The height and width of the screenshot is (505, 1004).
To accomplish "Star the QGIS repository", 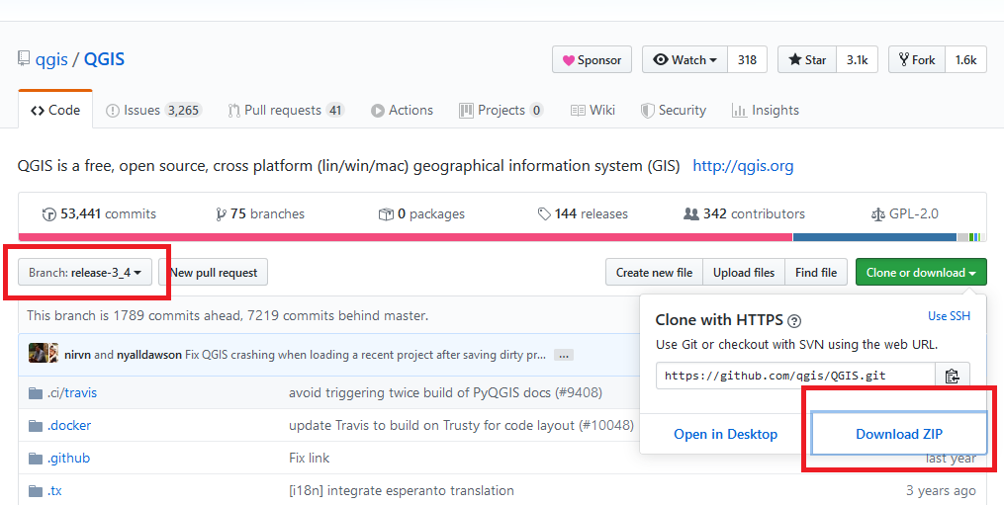I will (807, 60).
